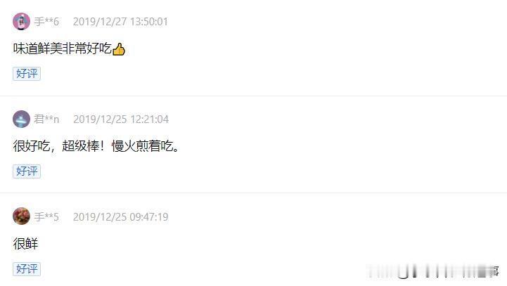The height and width of the screenshot is (286, 507).
Task: Open profile of username 手**6
Action: pyautogui.click(x=46, y=22)
